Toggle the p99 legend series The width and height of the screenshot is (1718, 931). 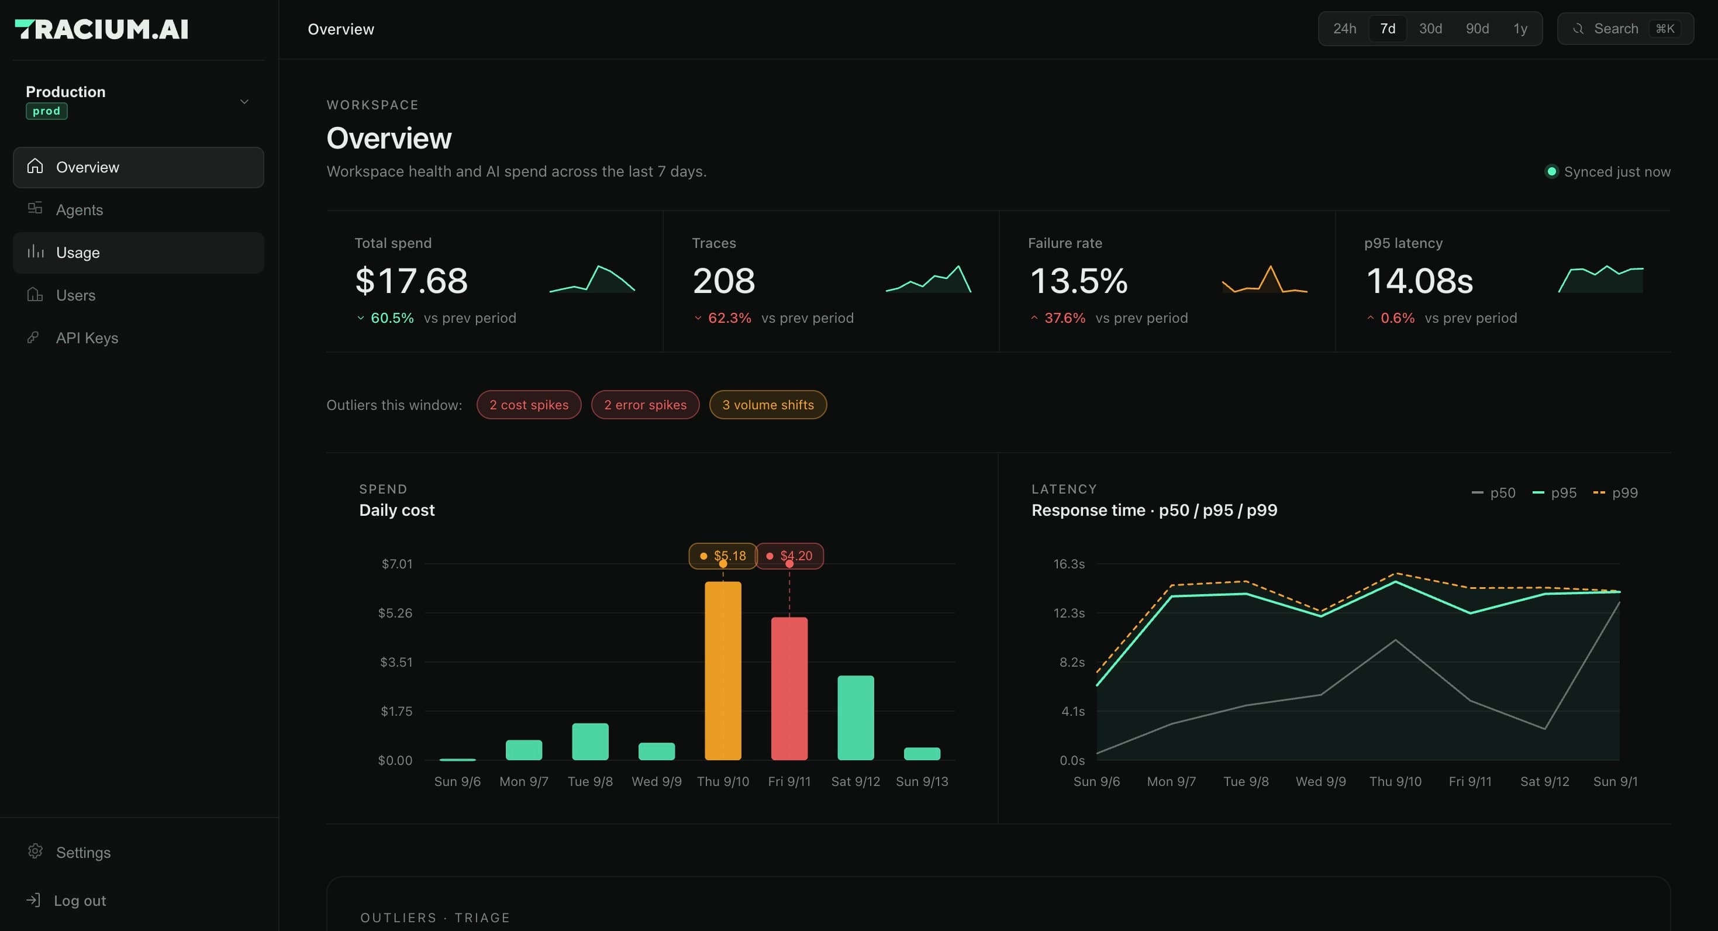click(1615, 493)
